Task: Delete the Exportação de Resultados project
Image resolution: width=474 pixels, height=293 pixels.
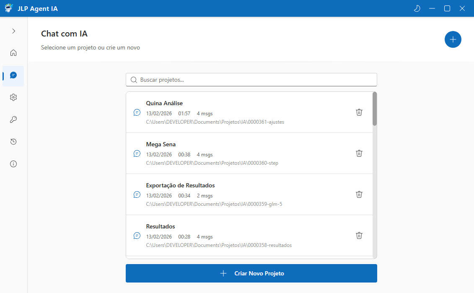Action: tap(359, 194)
